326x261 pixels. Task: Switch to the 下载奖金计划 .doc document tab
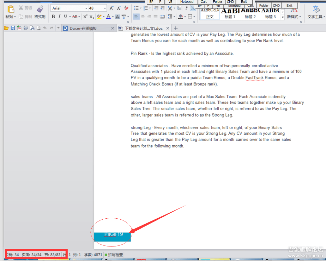tap(144, 28)
